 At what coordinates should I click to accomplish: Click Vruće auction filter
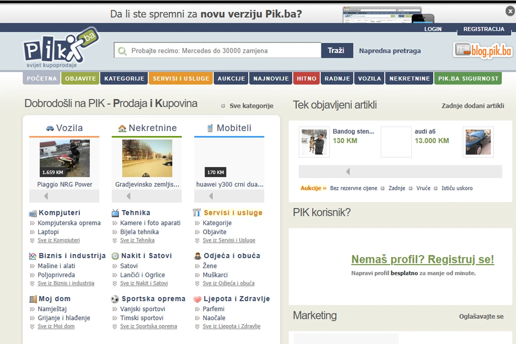[x=423, y=188]
